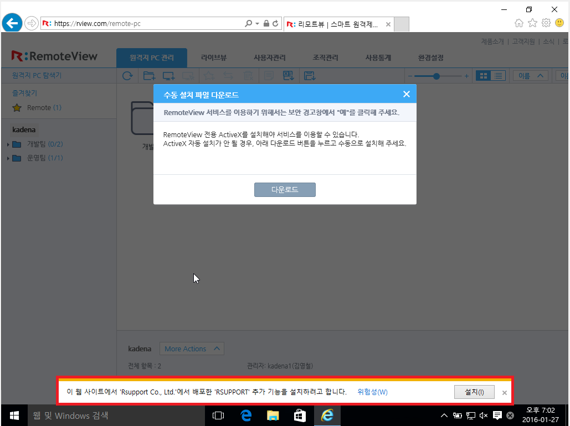Click the favorite star toolbar icon
This screenshot has width=570, height=426.
pos(209,76)
